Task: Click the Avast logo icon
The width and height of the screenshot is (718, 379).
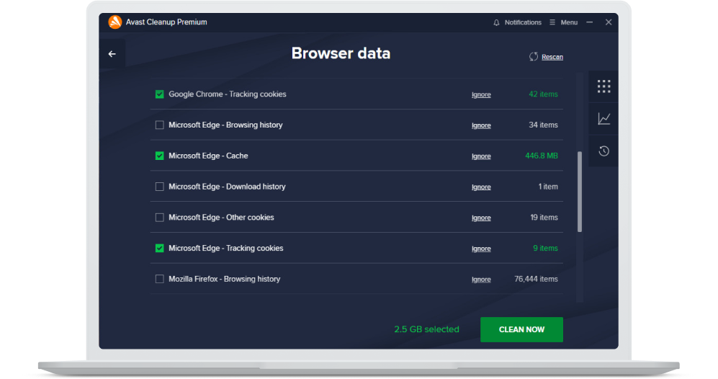Action: click(x=115, y=22)
